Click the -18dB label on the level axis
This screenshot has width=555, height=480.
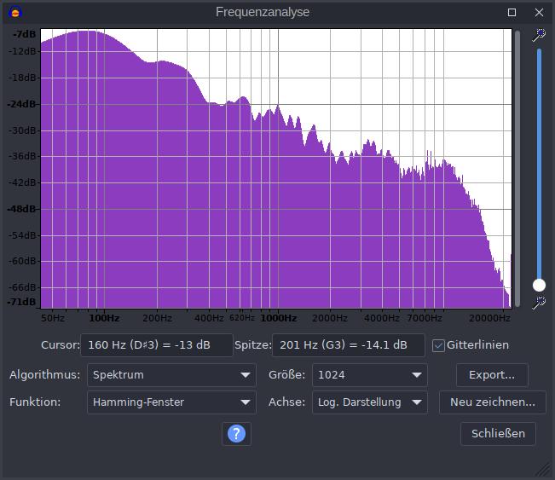coord(22,78)
